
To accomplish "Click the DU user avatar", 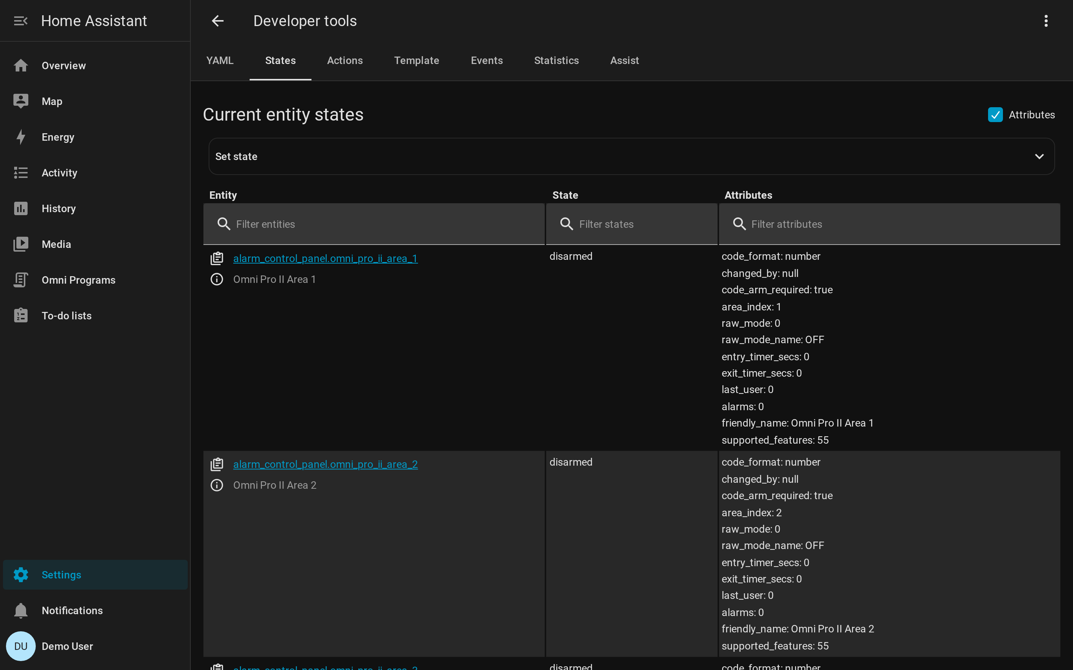I will coord(21,646).
